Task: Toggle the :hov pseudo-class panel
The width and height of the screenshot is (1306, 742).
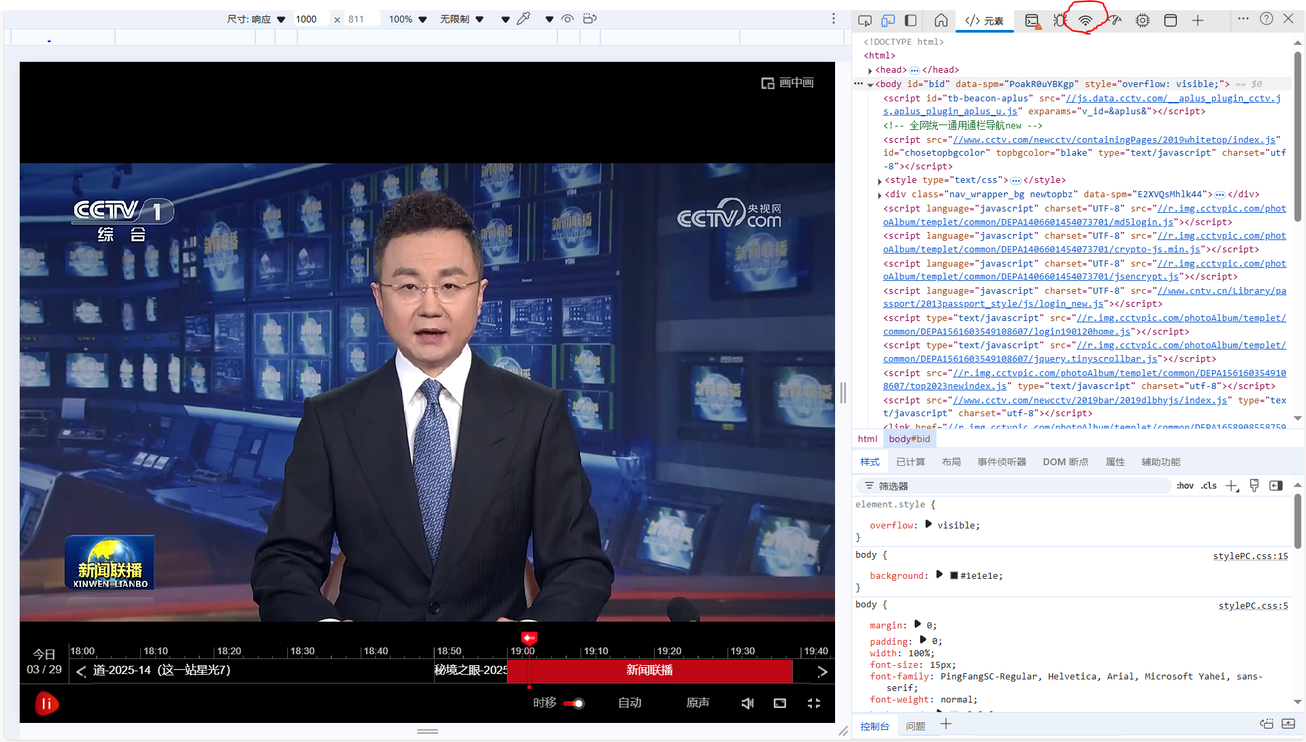Action: pos(1185,486)
